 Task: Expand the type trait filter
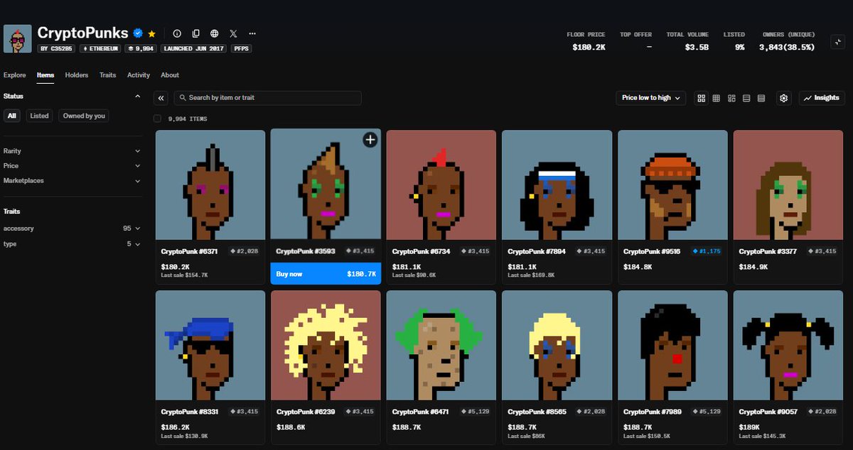pyautogui.click(x=73, y=243)
